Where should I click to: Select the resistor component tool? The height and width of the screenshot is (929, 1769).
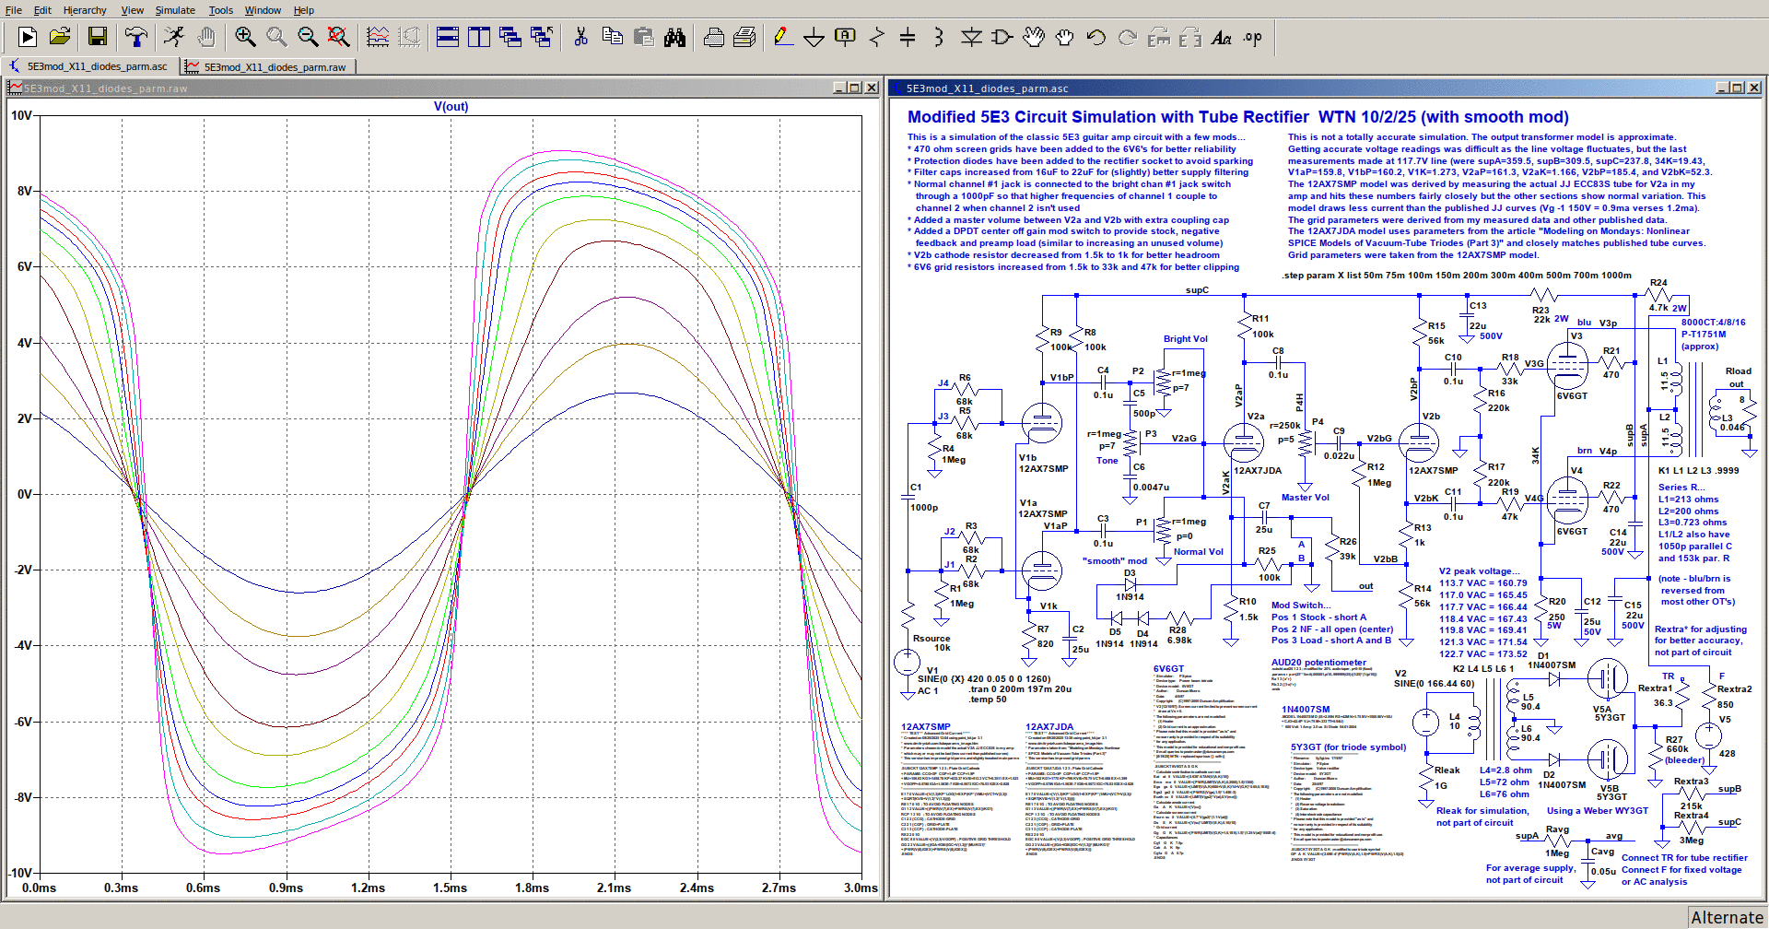click(876, 37)
